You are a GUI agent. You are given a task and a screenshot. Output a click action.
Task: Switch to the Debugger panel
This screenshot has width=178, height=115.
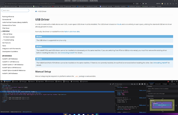(x=23, y=81)
